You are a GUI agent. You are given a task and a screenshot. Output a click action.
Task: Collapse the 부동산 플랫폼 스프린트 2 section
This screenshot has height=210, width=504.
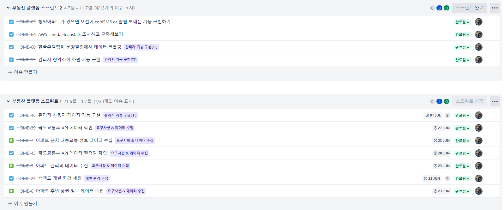click(x=8, y=8)
